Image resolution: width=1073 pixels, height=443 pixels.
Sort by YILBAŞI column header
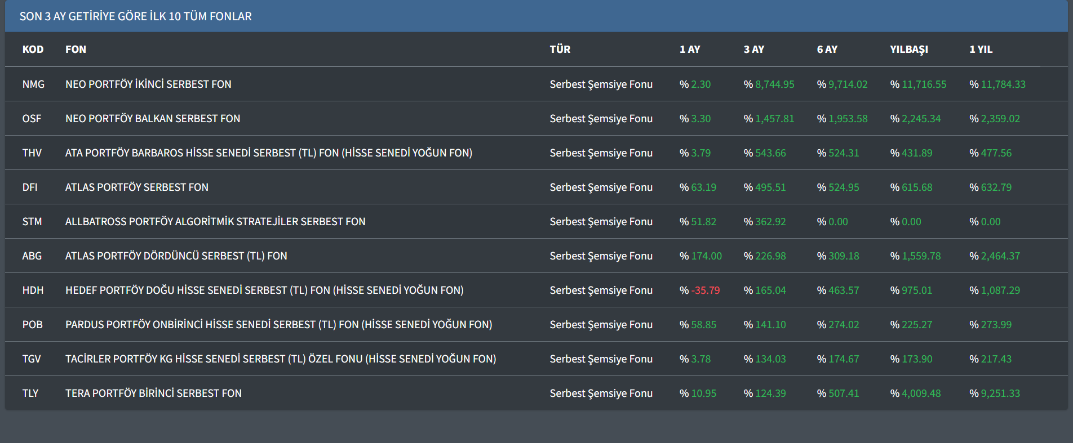point(908,50)
